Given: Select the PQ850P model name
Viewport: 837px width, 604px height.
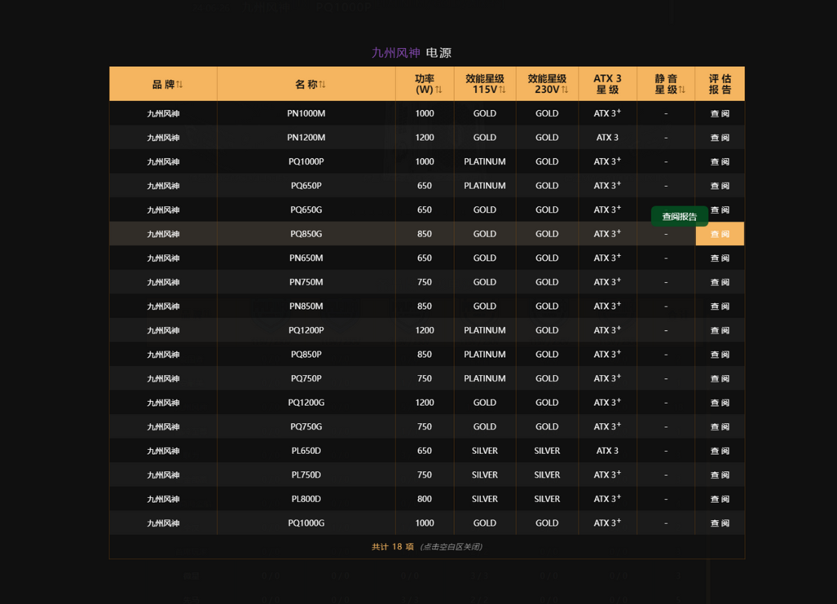Looking at the screenshot, I should click(x=306, y=354).
